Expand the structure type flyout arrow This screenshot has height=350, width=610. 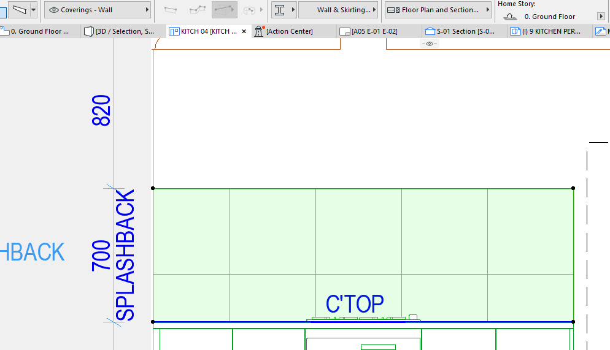pos(293,10)
